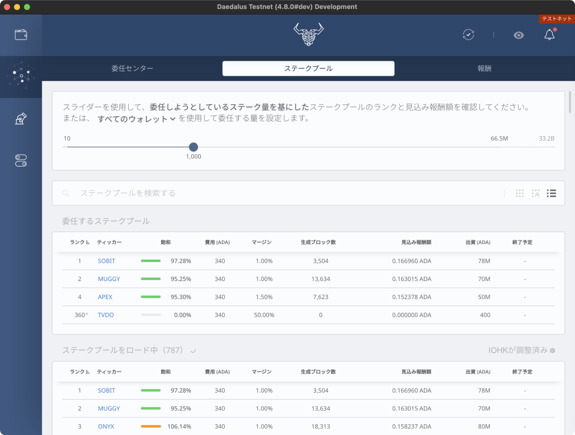
Task: Click the 13,634 blocks value in delegated list
Action: pos(321,279)
